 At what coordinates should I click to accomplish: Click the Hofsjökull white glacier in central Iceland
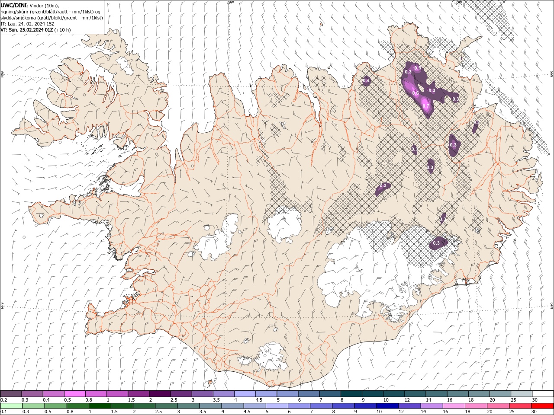284,224
